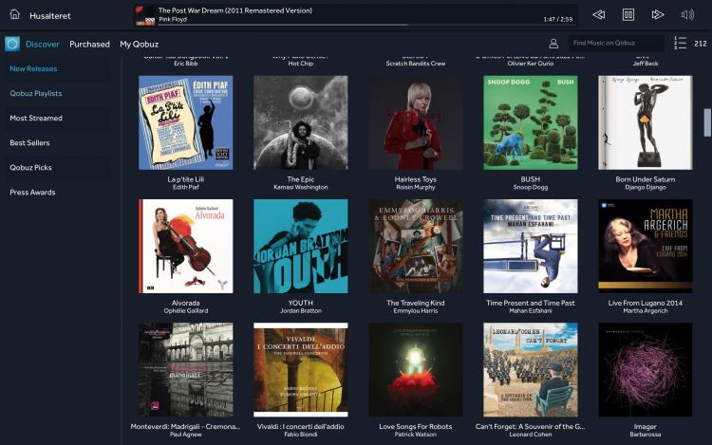Open La p'tite Lili album cover
This screenshot has height=445, width=712.
point(186,122)
